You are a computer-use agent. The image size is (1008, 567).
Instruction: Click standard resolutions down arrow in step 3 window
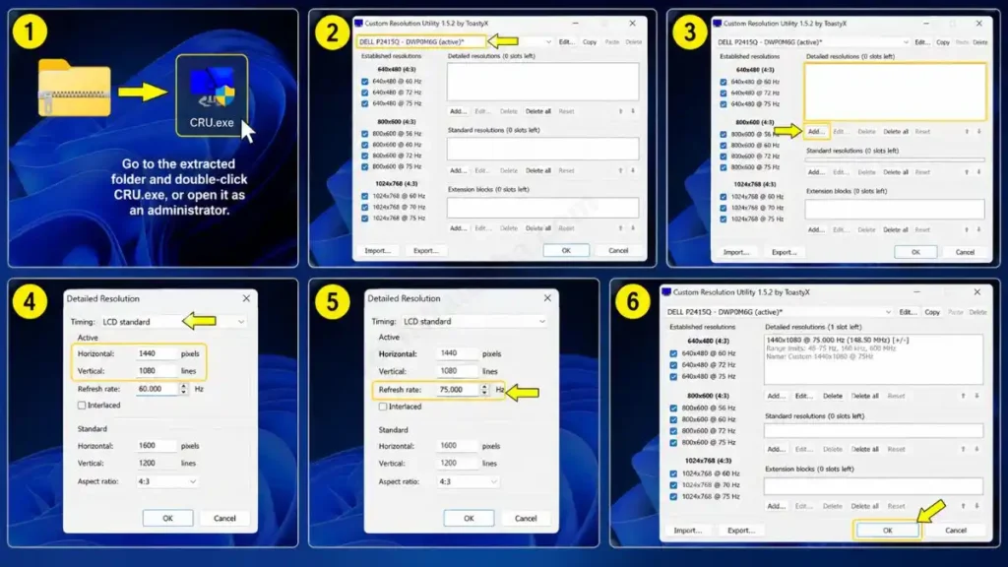[x=978, y=172]
